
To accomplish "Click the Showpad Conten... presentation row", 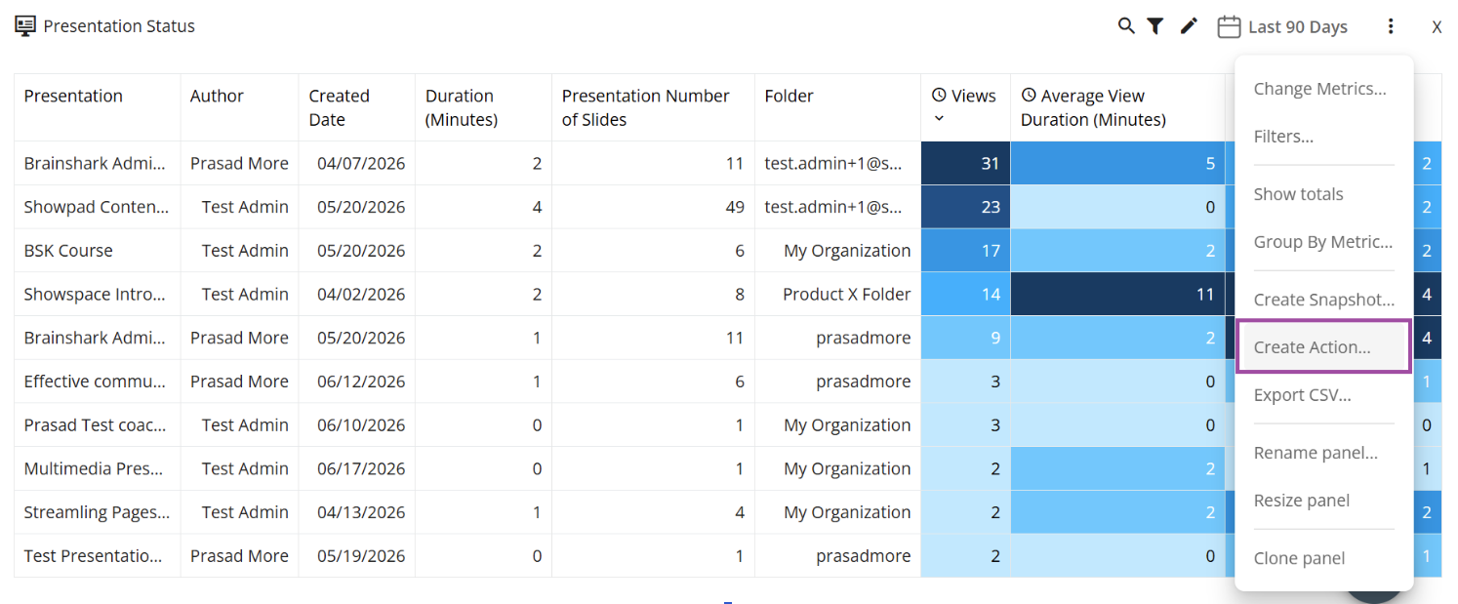I will pyautogui.click(x=97, y=207).
